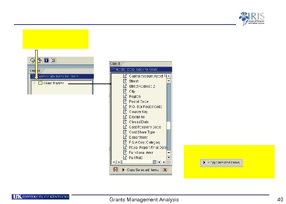Click the multicolored legend icon in the toolbar

pos(53,60)
